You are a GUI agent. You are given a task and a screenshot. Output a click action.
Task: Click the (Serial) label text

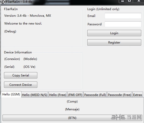[9, 67]
